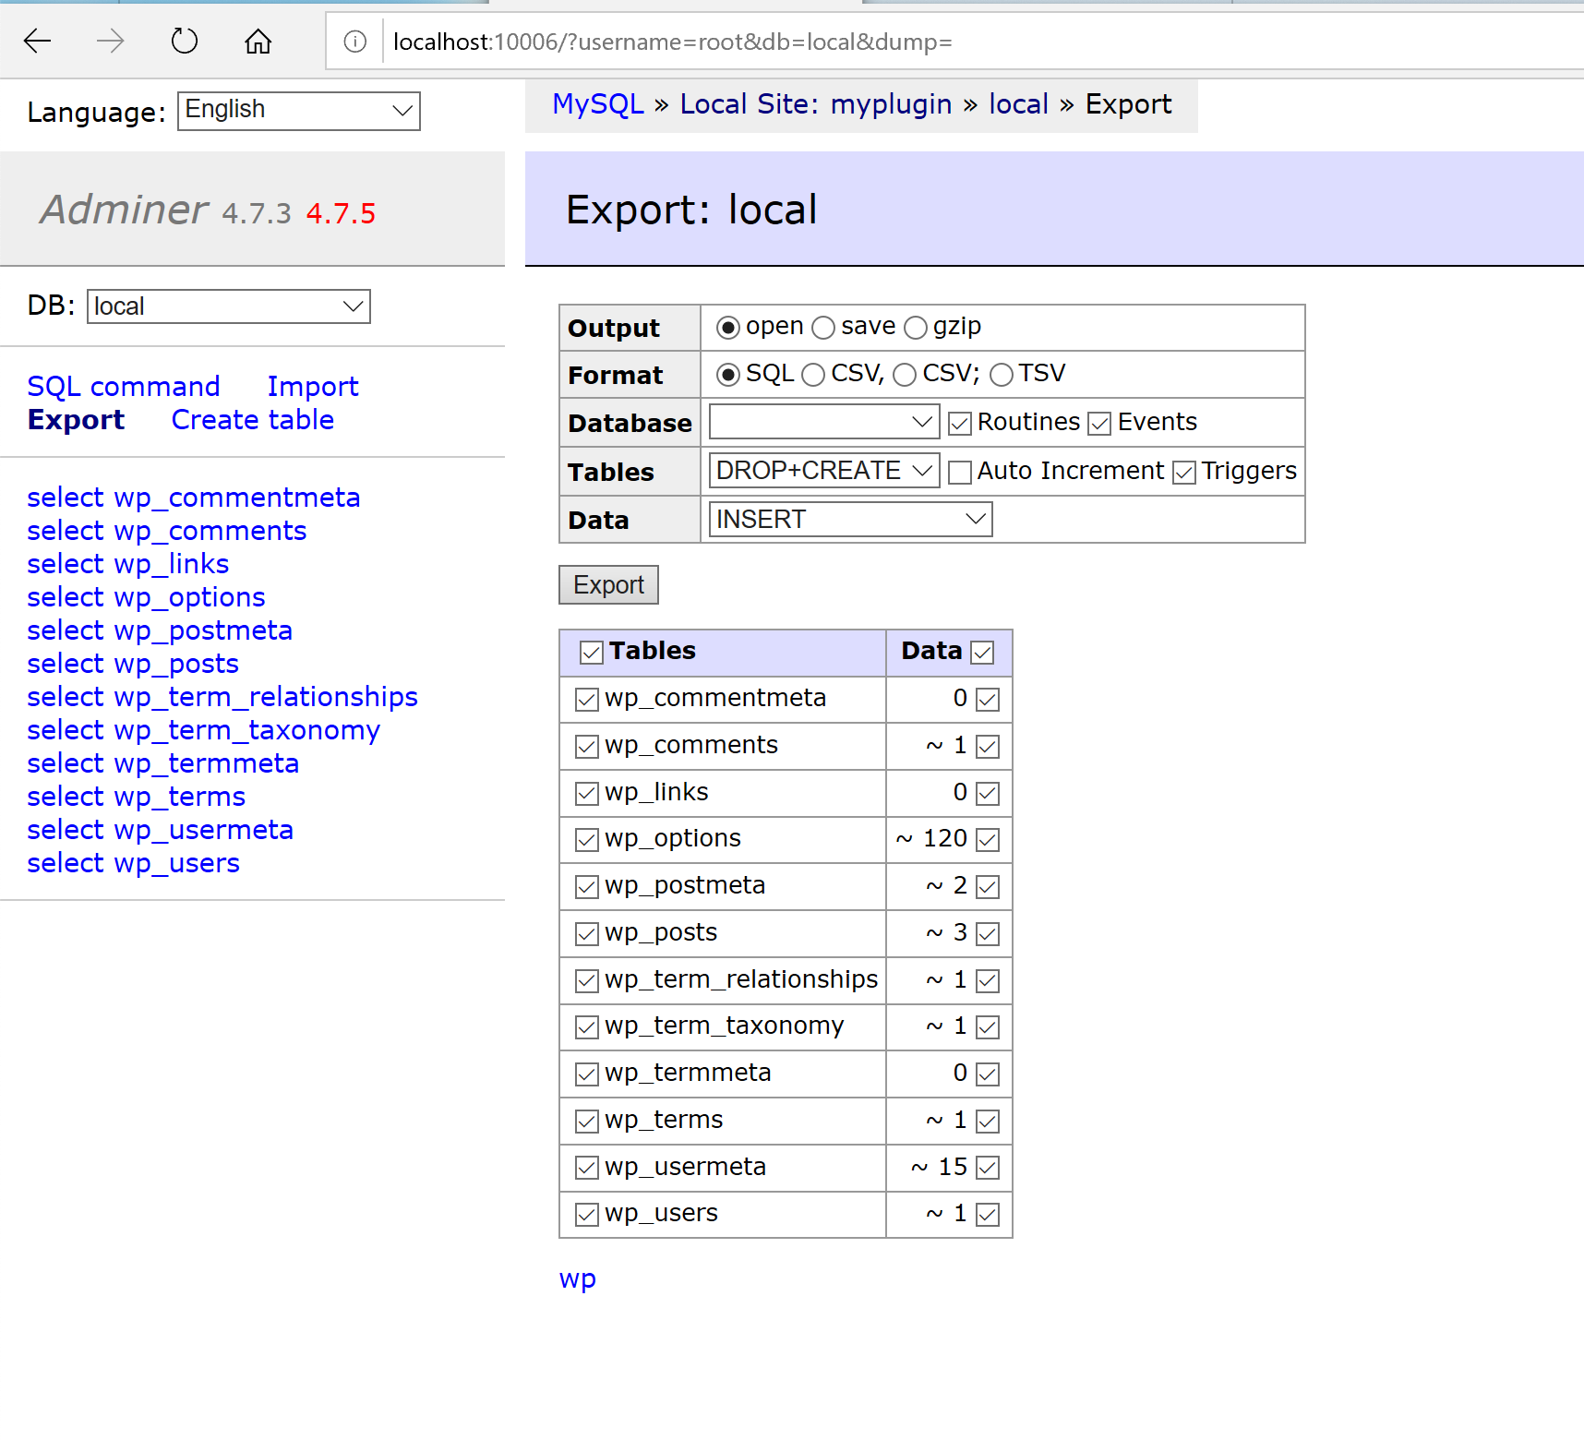Uncheck the wp_links data checkbox

tap(988, 794)
